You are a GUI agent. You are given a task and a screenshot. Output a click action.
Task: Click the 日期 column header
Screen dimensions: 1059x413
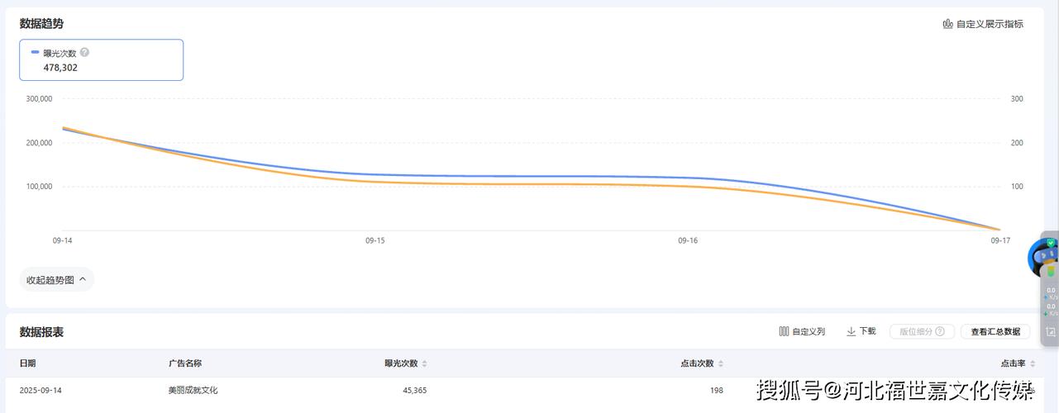tap(27, 363)
